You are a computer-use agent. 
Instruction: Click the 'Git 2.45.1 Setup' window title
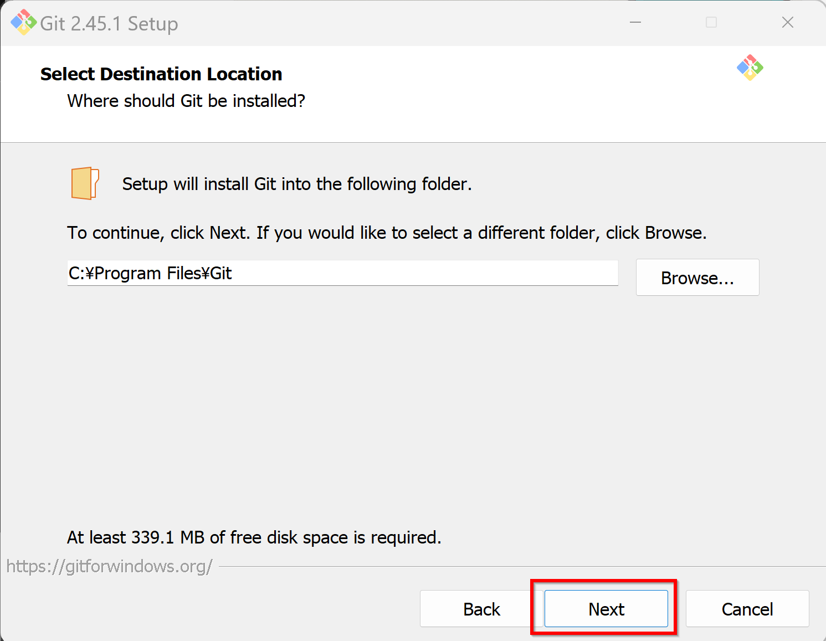point(109,24)
